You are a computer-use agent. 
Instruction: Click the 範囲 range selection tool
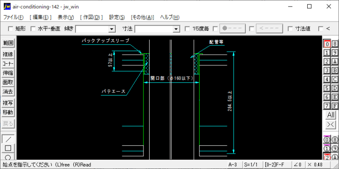8,43
